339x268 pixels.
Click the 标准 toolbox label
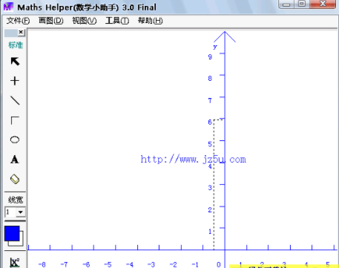click(16, 45)
